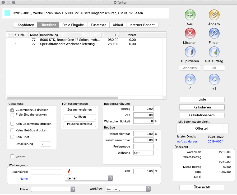Switch to the Kopfdaten tab
Screen dimensions: 237x195
coord(26,25)
